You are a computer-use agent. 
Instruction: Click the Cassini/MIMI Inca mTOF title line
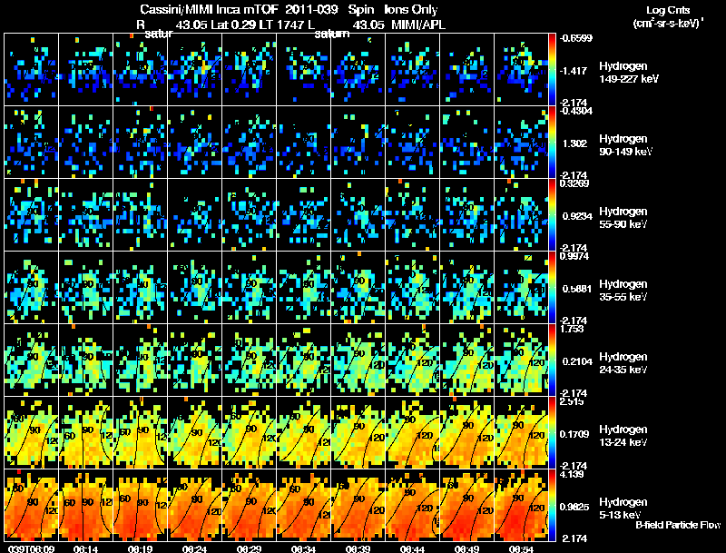[x=289, y=10]
